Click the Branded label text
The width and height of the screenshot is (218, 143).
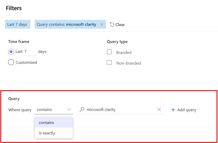click(124, 53)
